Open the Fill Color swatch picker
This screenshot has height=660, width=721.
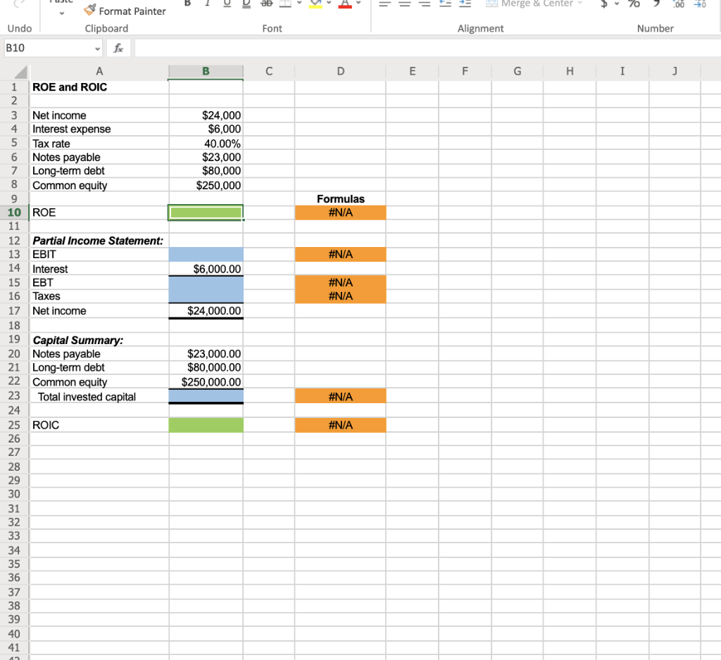pos(329,4)
